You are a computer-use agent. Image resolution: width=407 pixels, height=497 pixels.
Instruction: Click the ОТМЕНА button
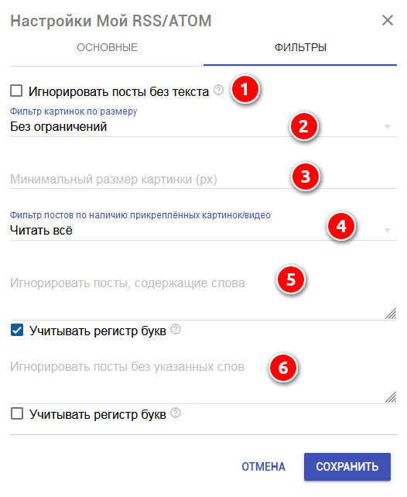tap(264, 467)
